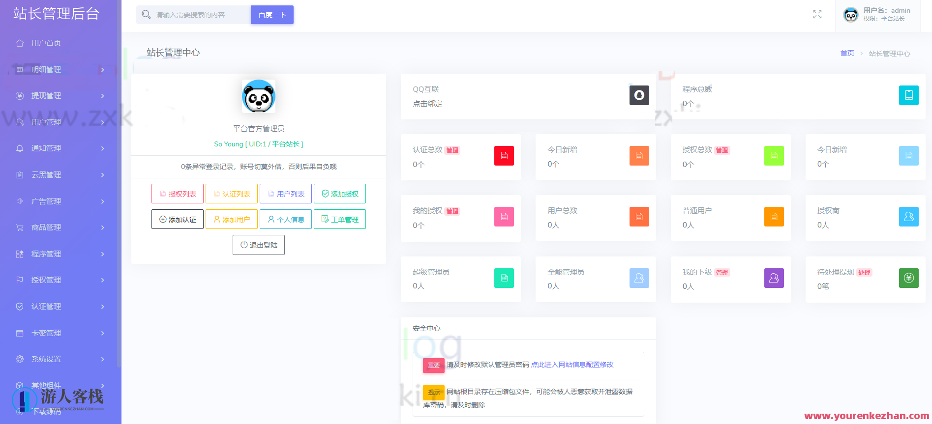This screenshot has width=932, height=424.
Task: Click the 全能管理员 light blue user icon
Action: pyautogui.click(x=639, y=278)
